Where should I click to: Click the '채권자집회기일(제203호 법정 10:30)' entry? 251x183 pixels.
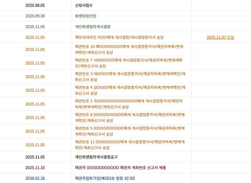[105, 178]
